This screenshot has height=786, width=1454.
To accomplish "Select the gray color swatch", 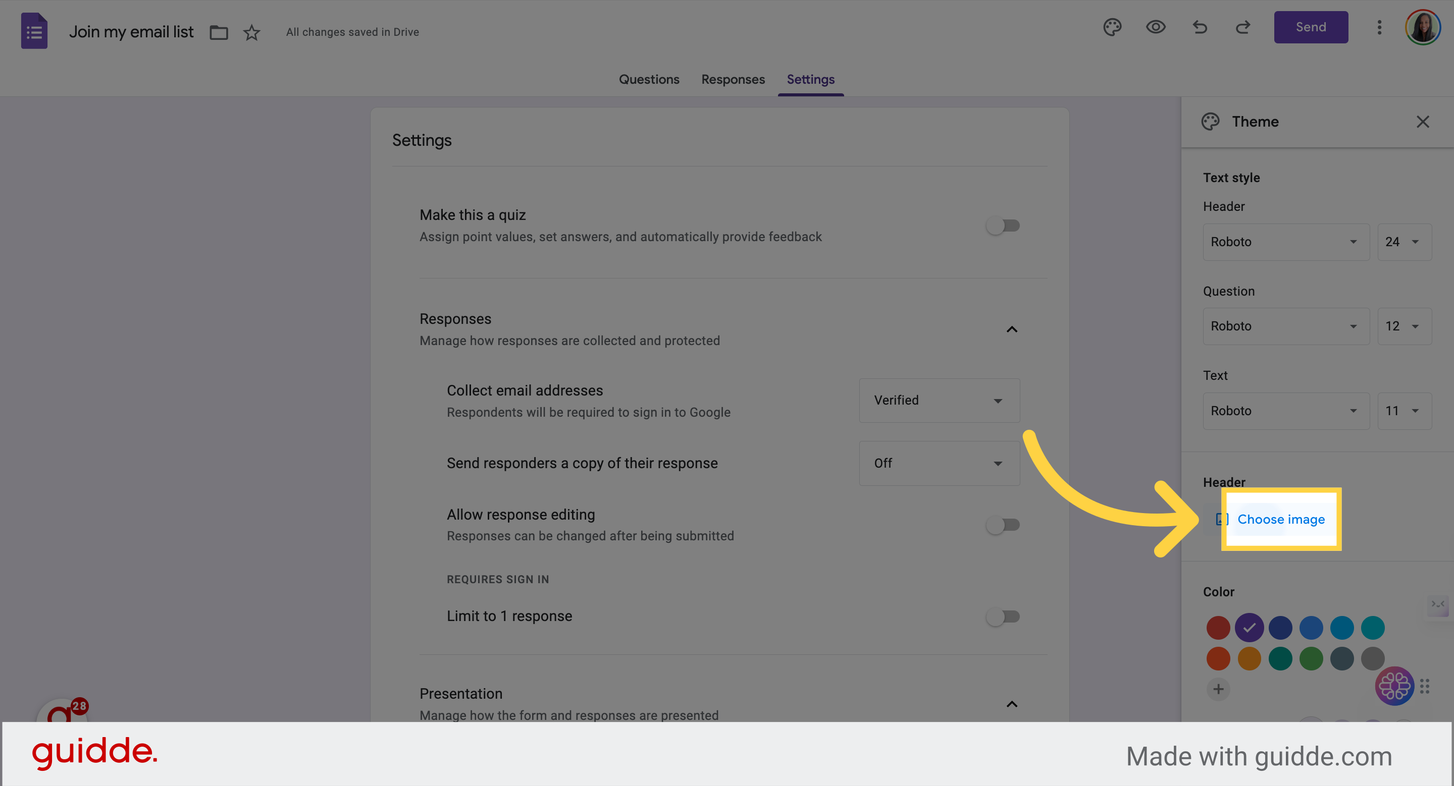I will 1372,658.
